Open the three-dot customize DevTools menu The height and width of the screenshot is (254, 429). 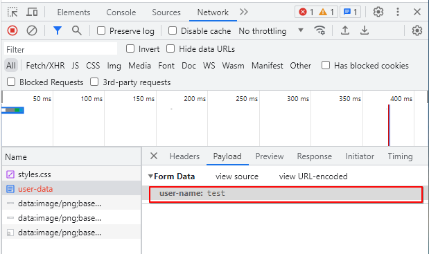click(398, 12)
